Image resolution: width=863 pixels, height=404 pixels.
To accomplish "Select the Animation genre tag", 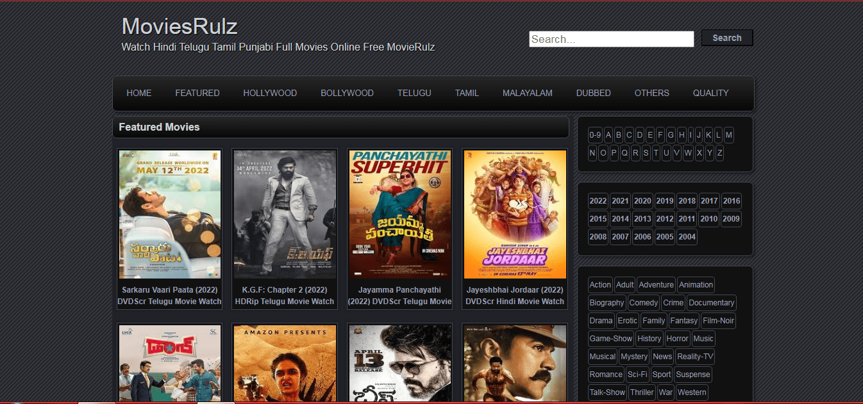I will pyautogui.click(x=696, y=285).
